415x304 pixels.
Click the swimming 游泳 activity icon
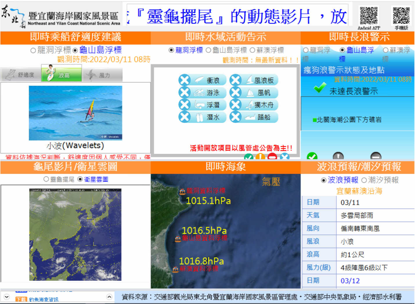pyautogui.click(x=203, y=92)
